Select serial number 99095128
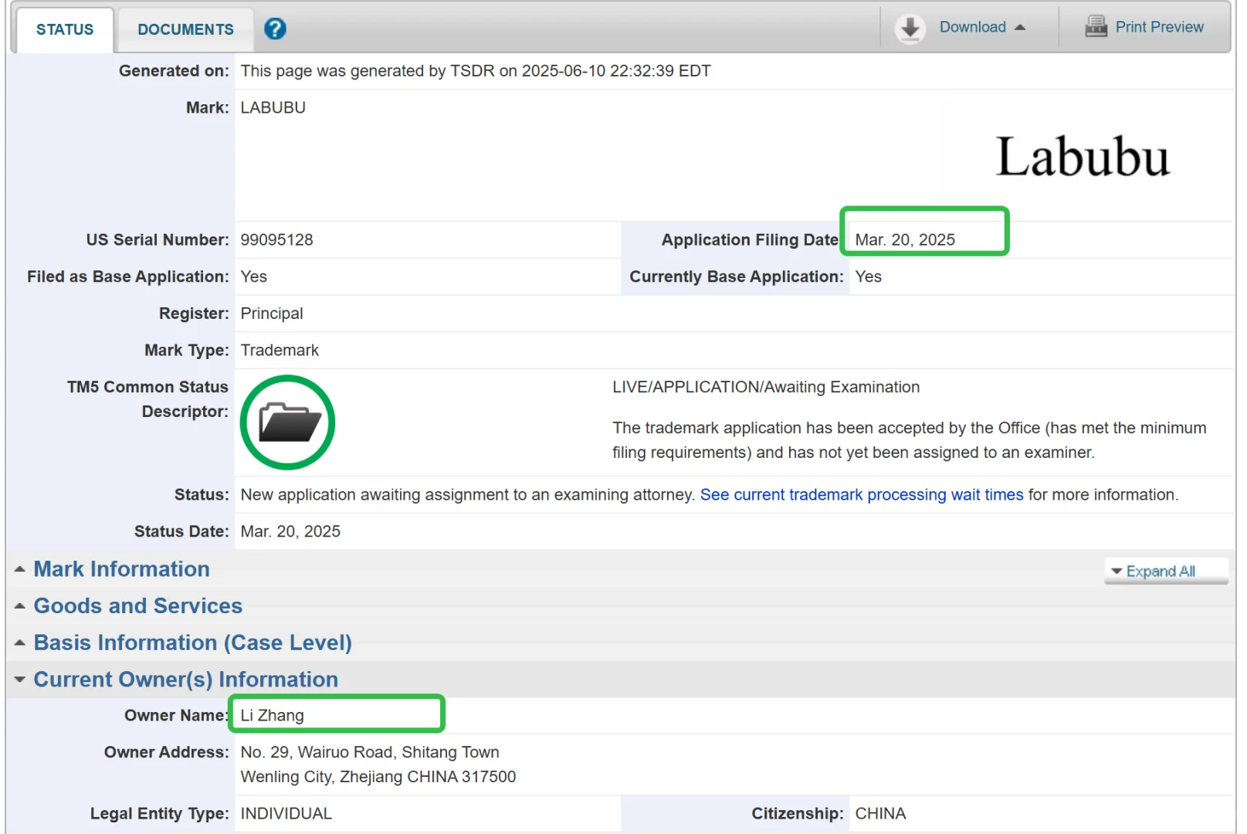This screenshot has width=1247, height=834. tap(276, 240)
